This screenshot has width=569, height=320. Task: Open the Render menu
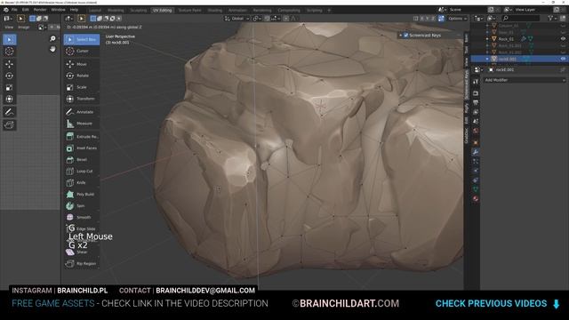[40, 10]
